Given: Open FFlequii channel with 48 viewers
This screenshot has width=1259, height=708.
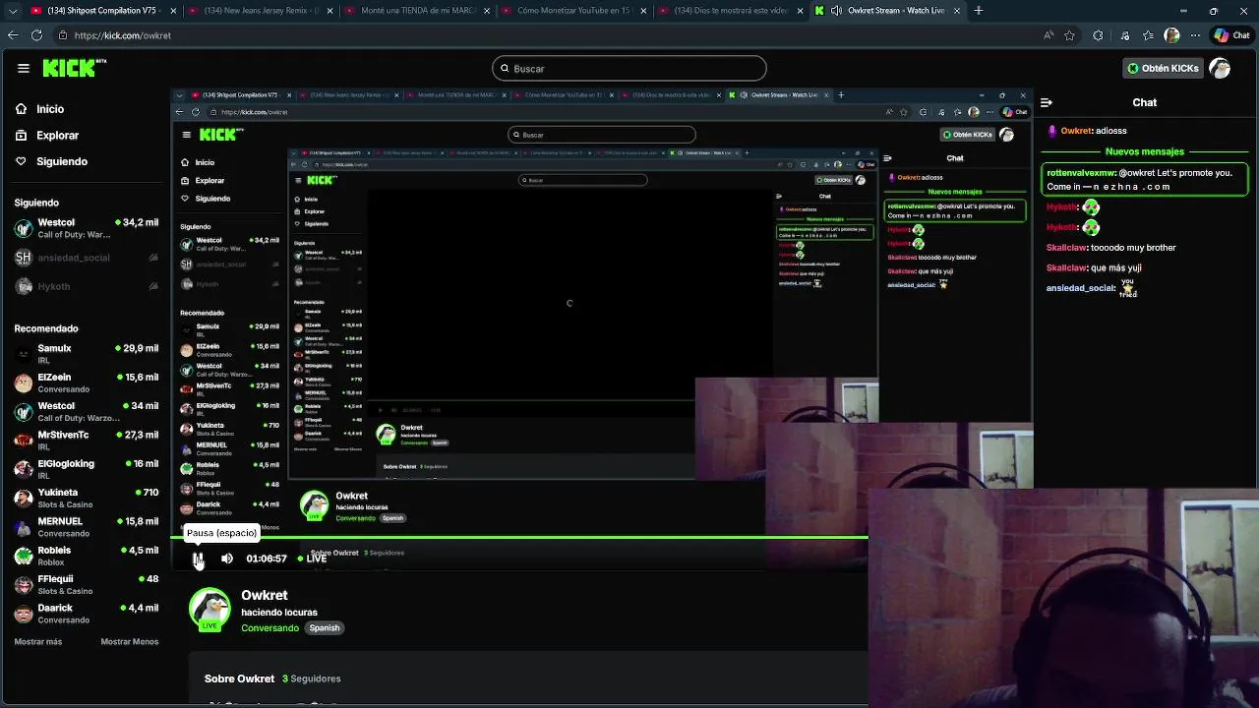Looking at the screenshot, I should point(87,584).
